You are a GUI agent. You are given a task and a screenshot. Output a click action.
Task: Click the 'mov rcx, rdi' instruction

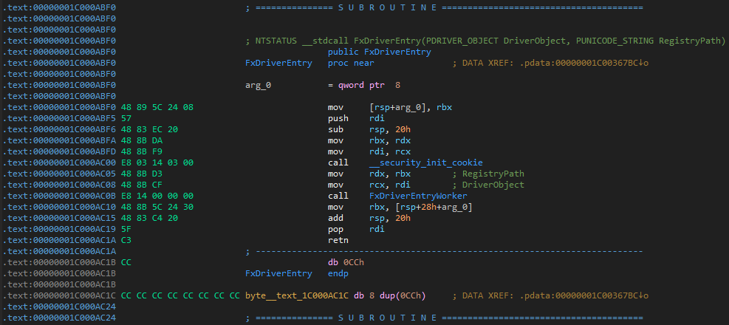click(369, 185)
